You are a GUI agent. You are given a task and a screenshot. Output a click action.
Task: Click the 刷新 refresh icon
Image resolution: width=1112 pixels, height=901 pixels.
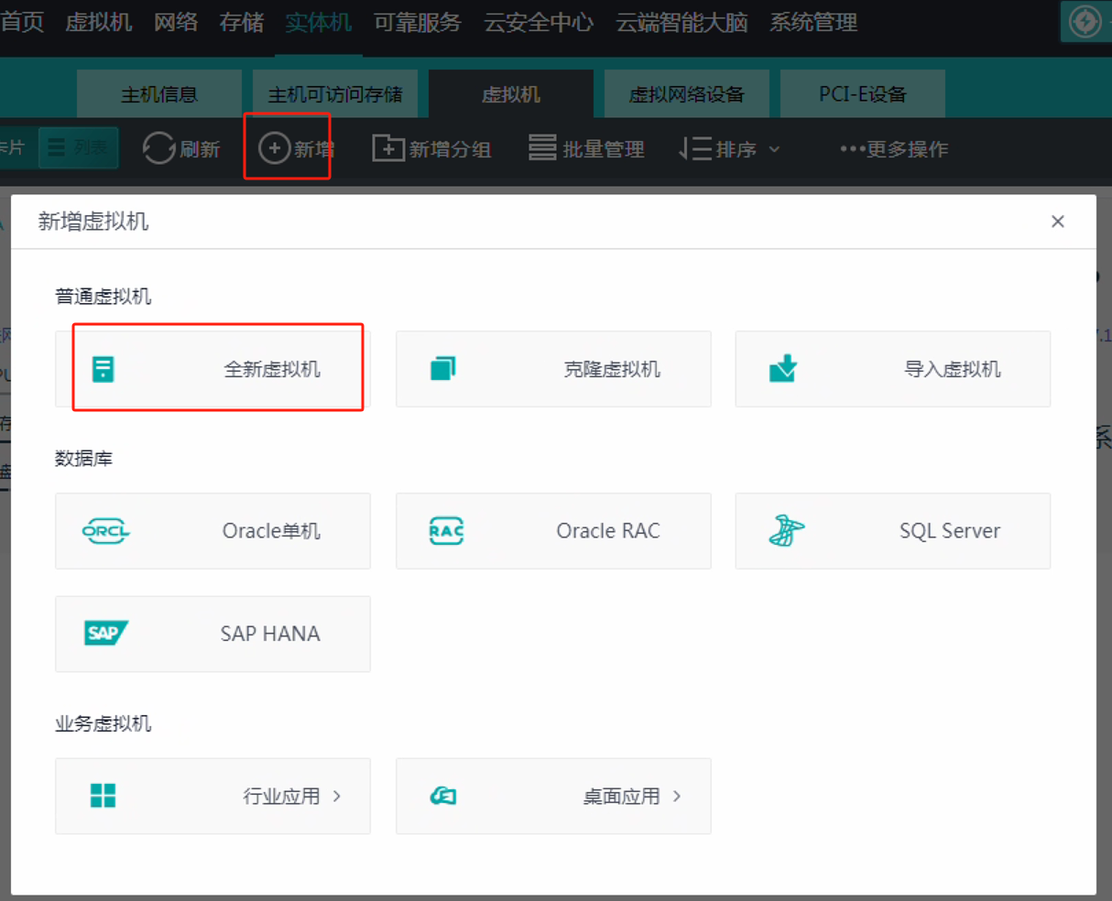pos(158,148)
